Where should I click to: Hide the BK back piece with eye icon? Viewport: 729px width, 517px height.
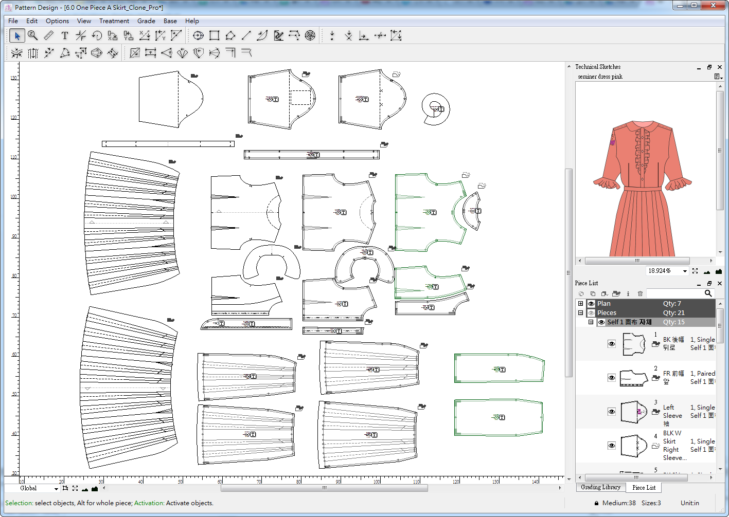tap(611, 344)
